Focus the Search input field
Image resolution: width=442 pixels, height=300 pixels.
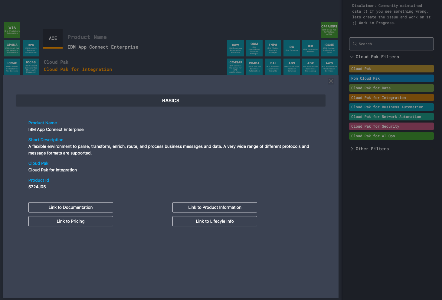391,44
